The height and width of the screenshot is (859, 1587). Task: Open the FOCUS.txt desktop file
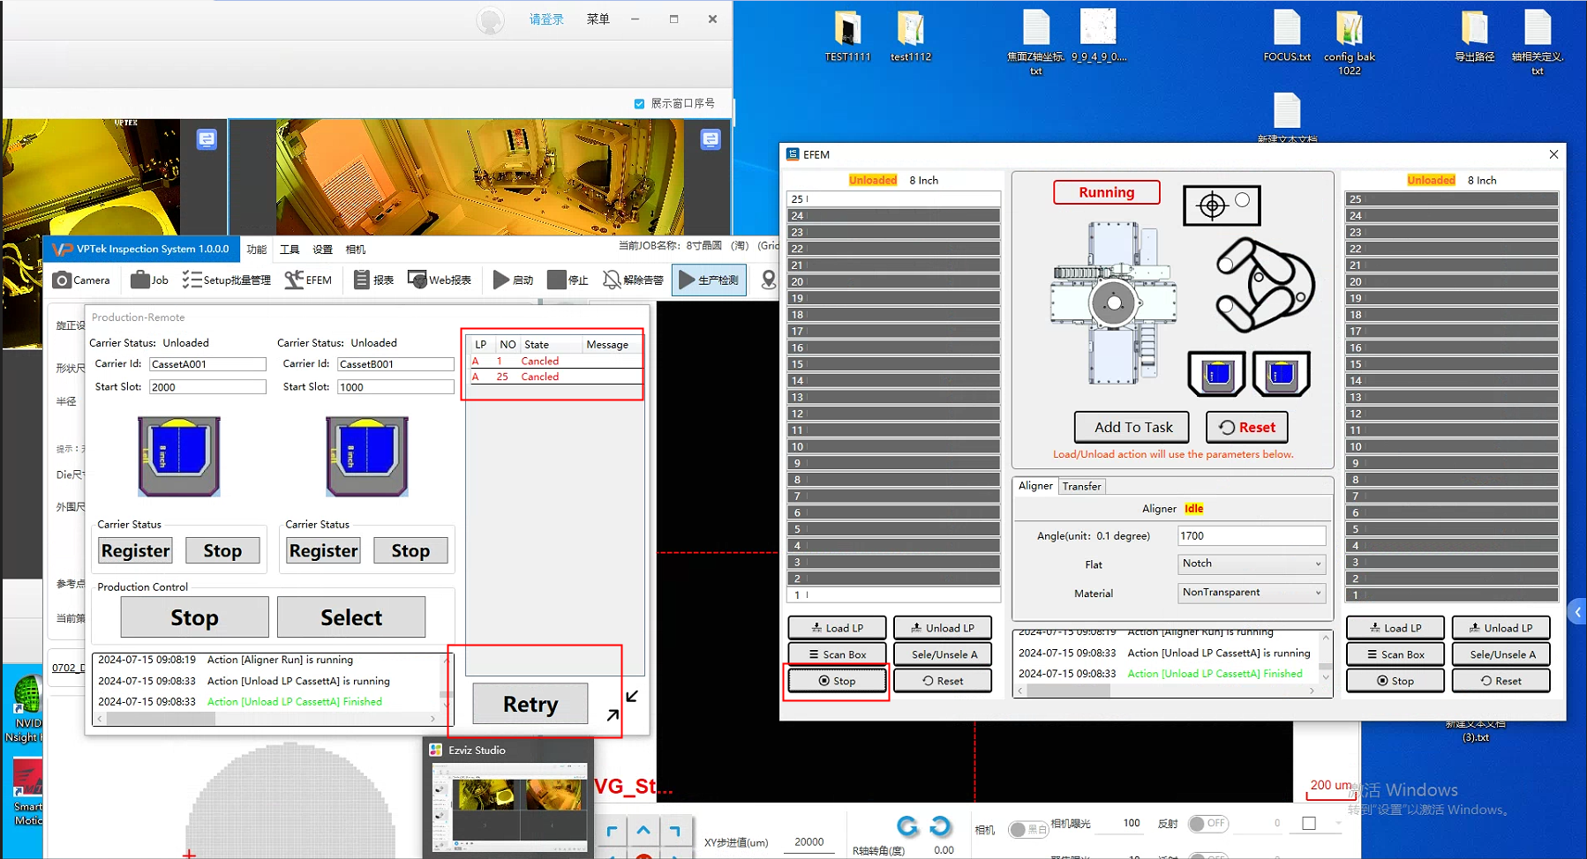(x=1287, y=36)
